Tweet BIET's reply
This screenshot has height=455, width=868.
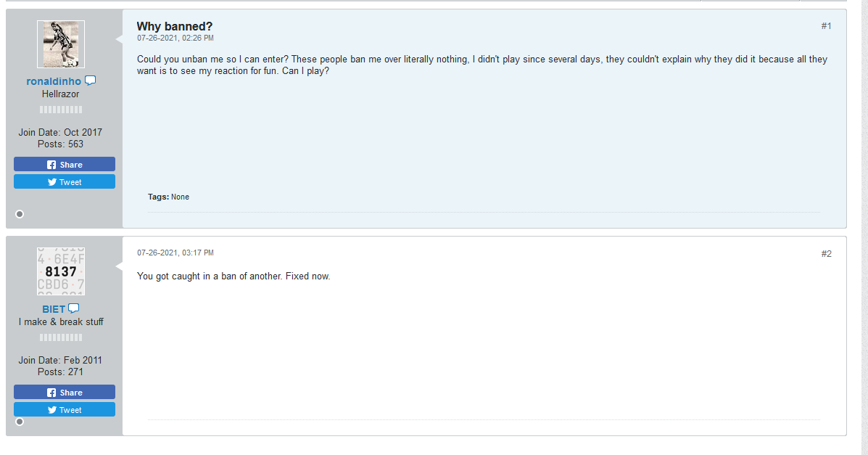[65, 410]
